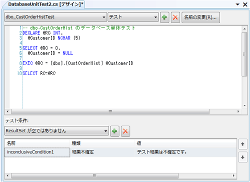Expand the テスト script type dropdown
This screenshot has width=250, height=182.
click(x=133, y=17)
